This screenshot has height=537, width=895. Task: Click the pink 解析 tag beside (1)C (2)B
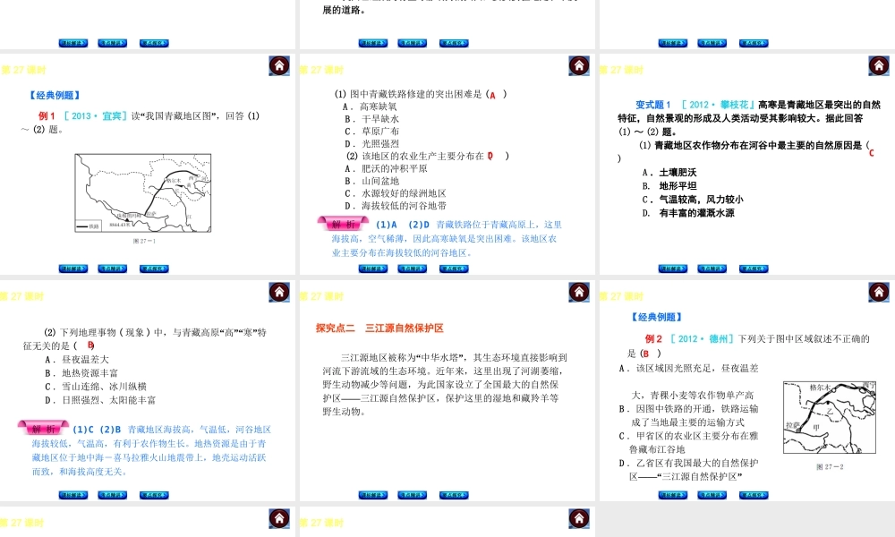click(43, 428)
